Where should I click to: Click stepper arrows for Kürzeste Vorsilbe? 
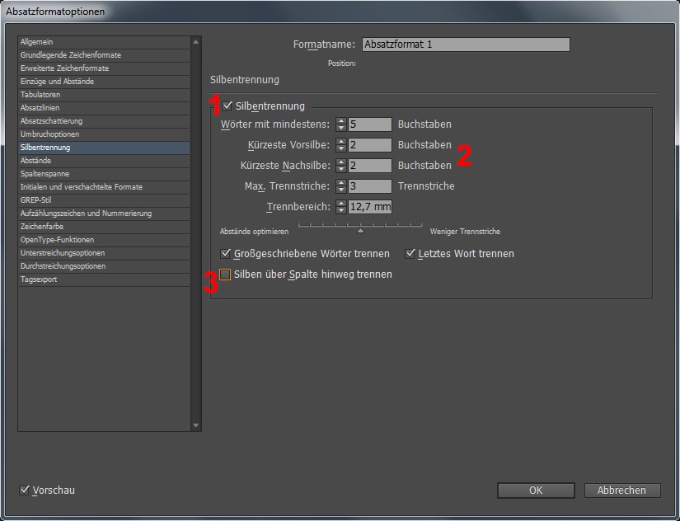click(341, 145)
